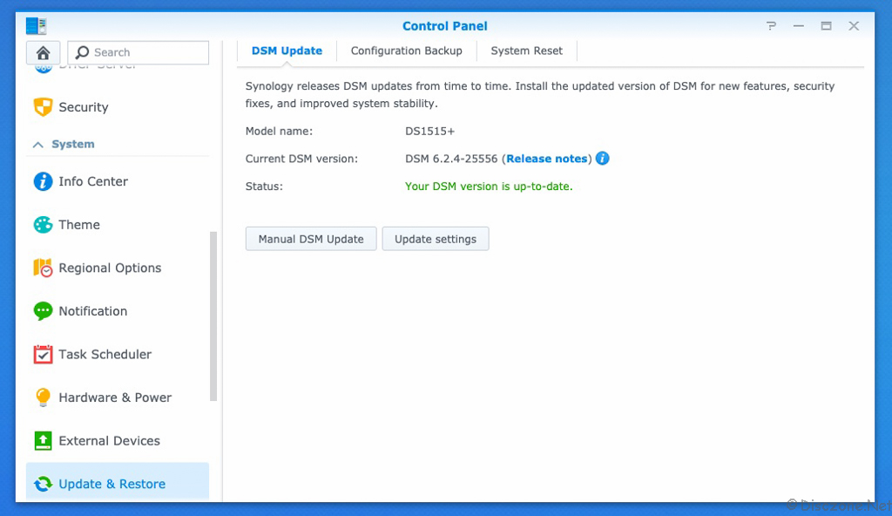The width and height of the screenshot is (892, 516).
Task: Click the DS1515+ model name value
Action: pyautogui.click(x=429, y=132)
